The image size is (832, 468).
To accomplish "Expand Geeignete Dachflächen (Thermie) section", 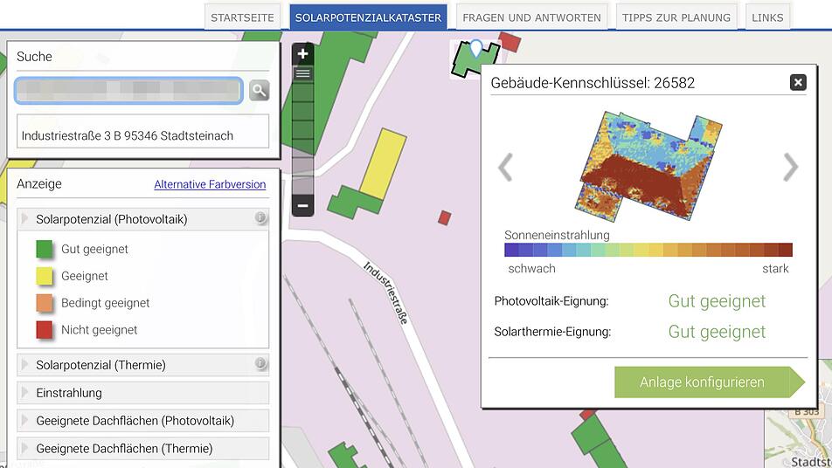I will (142, 449).
